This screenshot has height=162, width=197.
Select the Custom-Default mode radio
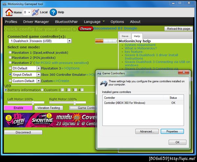(x=10, y=81)
